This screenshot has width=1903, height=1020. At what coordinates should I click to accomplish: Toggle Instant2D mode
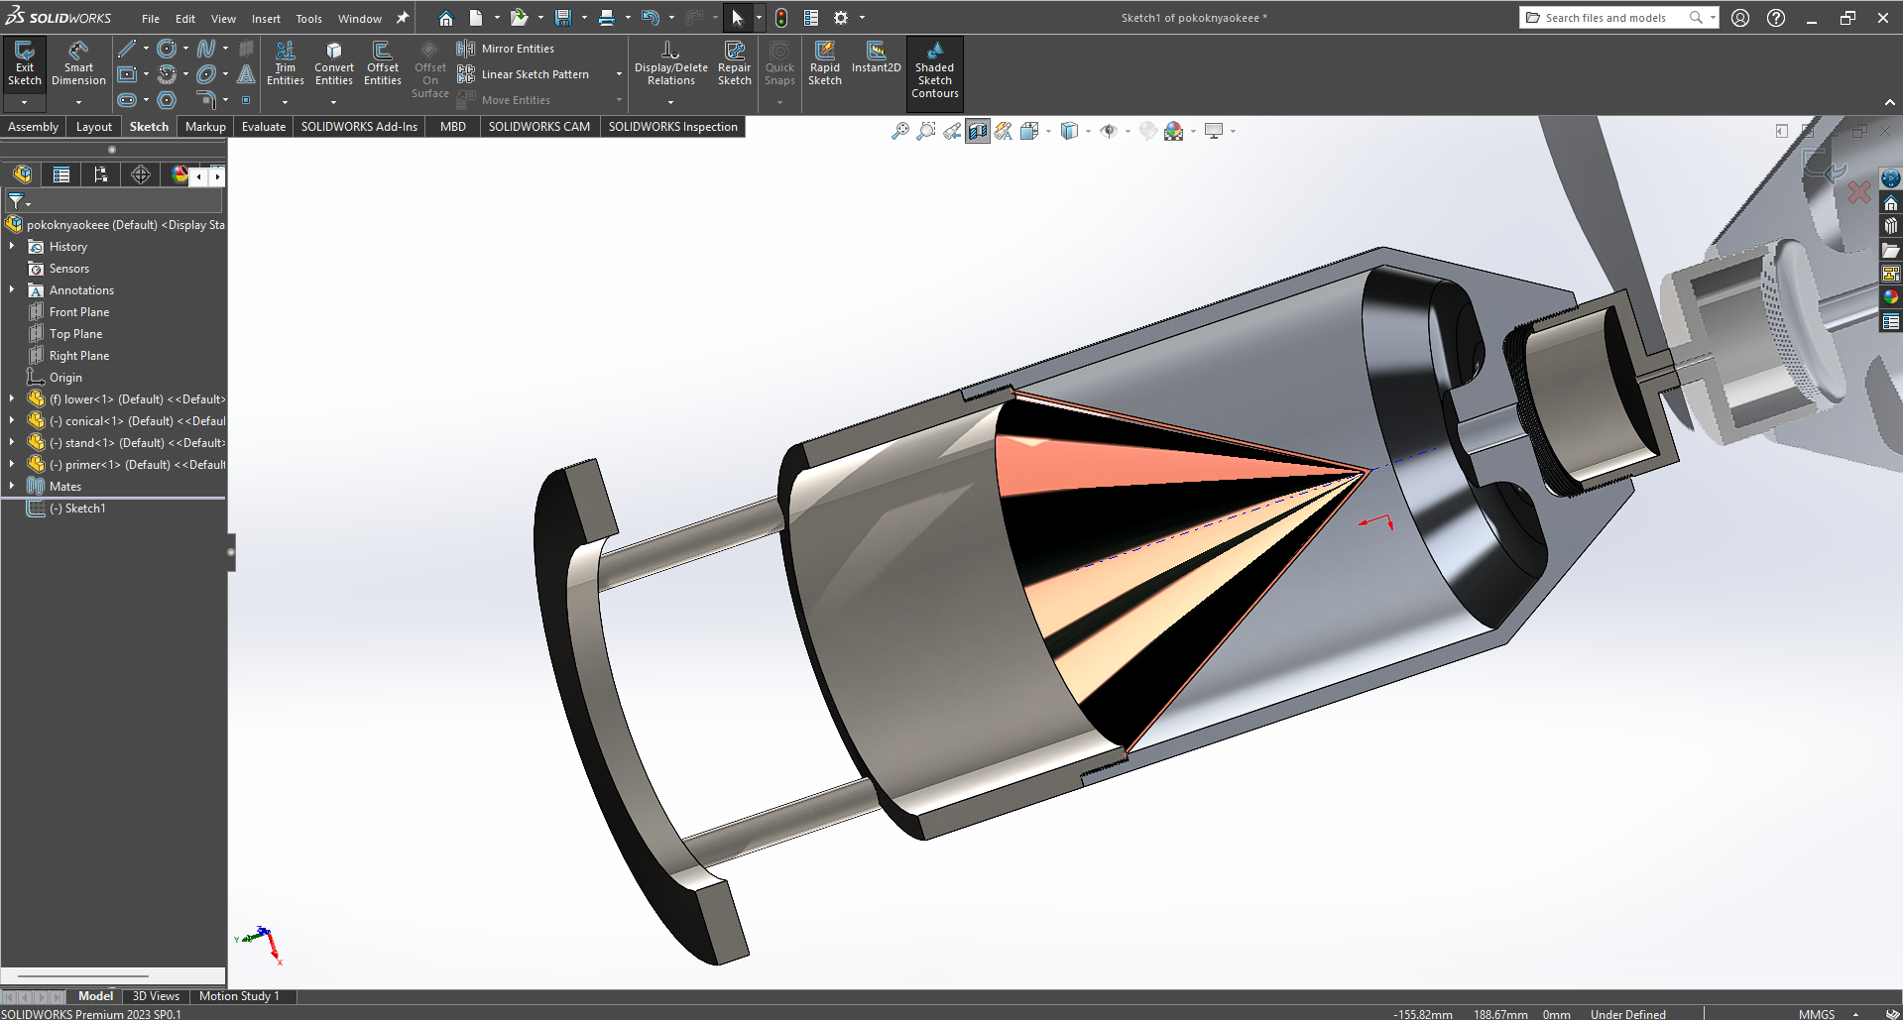(x=877, y=57)
